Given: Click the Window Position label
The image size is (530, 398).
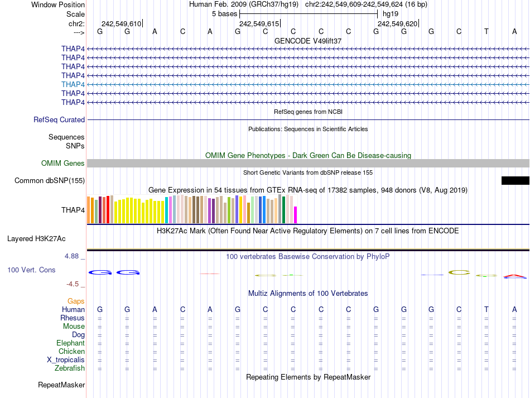Looking at the screenshot, I should click(58, 4).
